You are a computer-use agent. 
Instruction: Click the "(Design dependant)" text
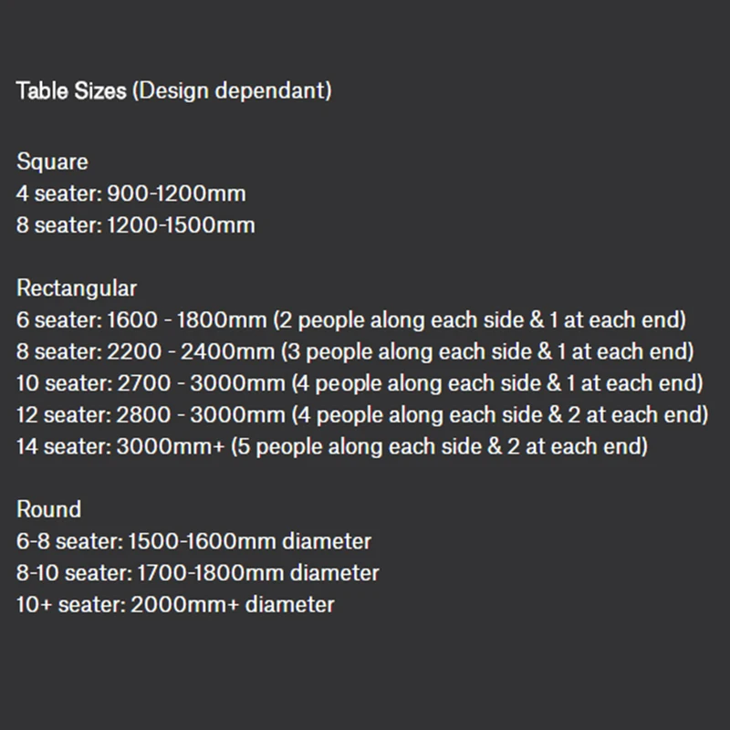click(x=231, y=91)
